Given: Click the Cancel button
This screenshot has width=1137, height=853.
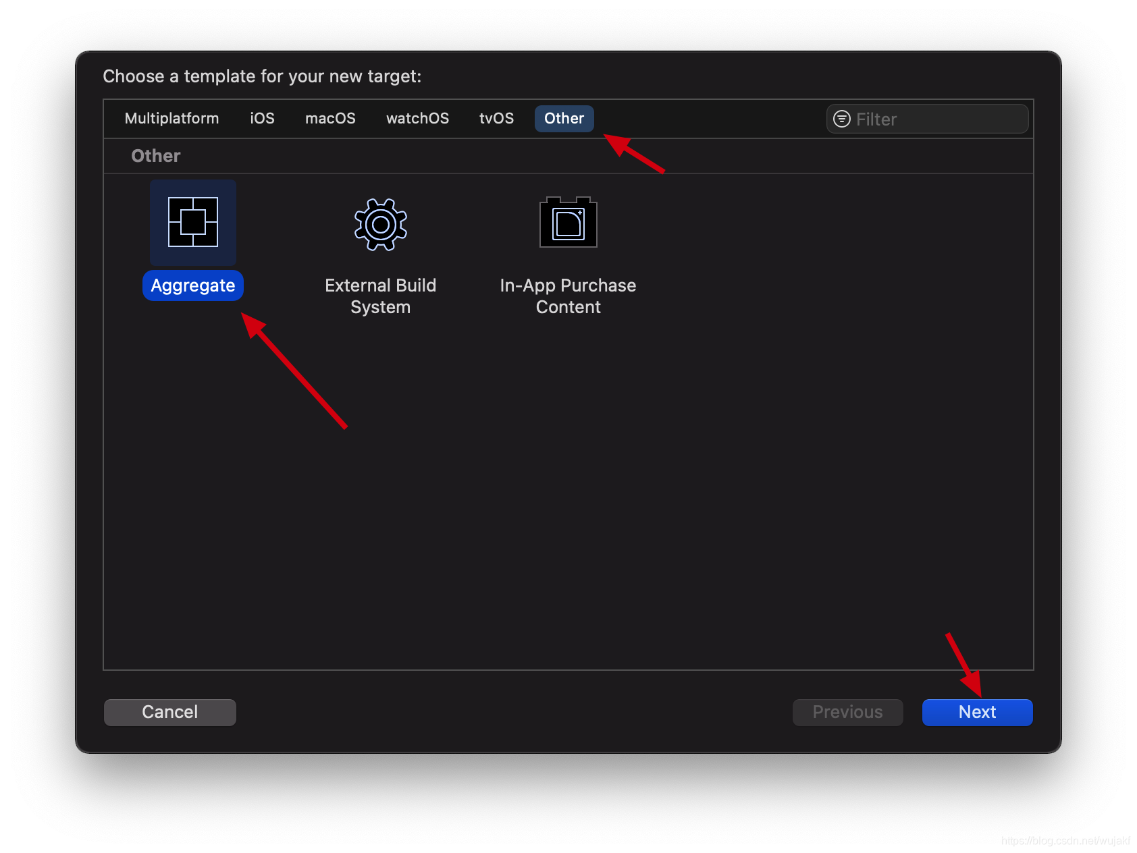Looking at the screenshot, I should pyautogui.click(x=170, y=712).
